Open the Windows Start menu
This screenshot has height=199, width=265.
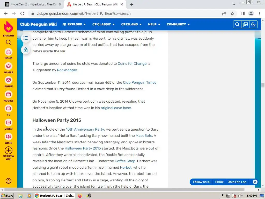[7, 196]
